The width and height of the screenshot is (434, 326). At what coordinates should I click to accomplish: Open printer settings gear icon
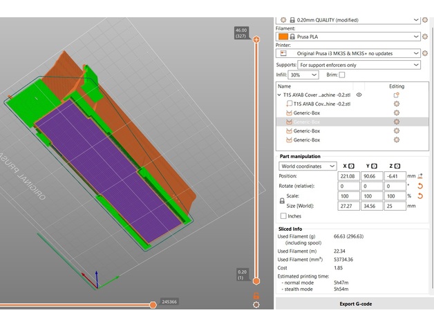tap(425, 52)
